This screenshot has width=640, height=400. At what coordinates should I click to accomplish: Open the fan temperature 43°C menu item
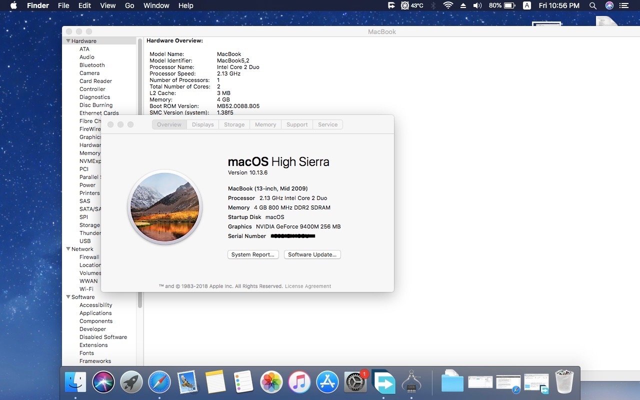tap(412, 5)
